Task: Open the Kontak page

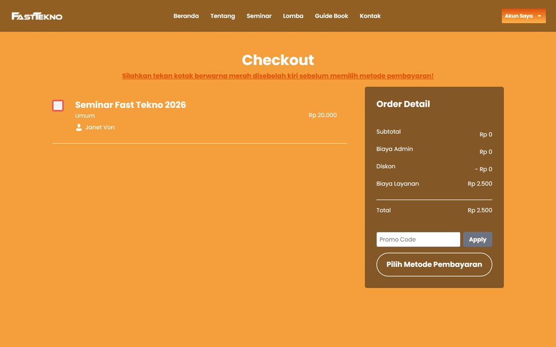Action: pyautogui.click(x=370, y=16)
